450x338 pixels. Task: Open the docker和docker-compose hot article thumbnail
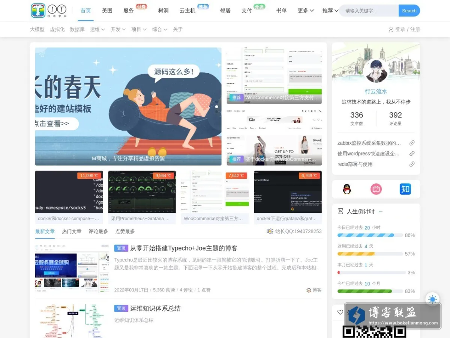tap(69, 192)
